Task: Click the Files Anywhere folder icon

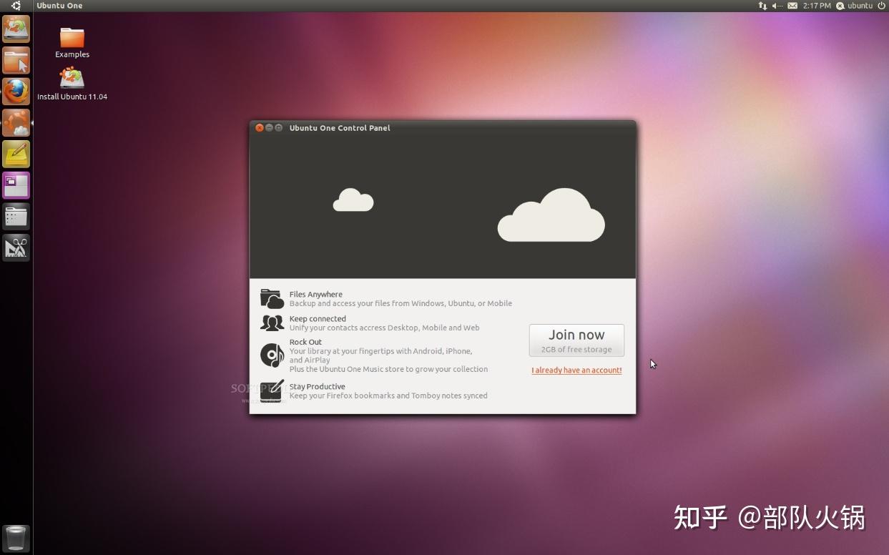Action: click(x=272, y=298)
